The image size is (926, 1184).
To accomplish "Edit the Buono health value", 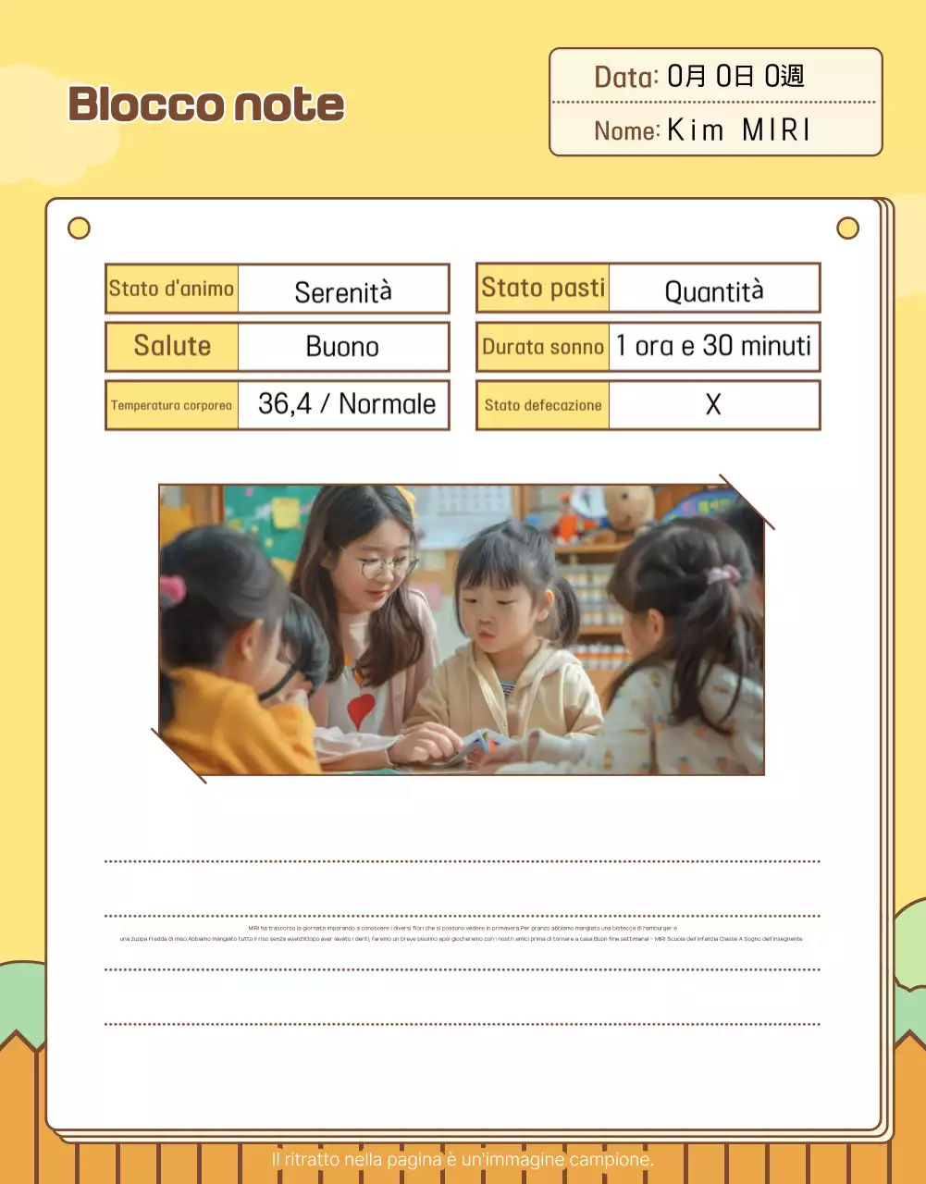I will click(342, 347).
